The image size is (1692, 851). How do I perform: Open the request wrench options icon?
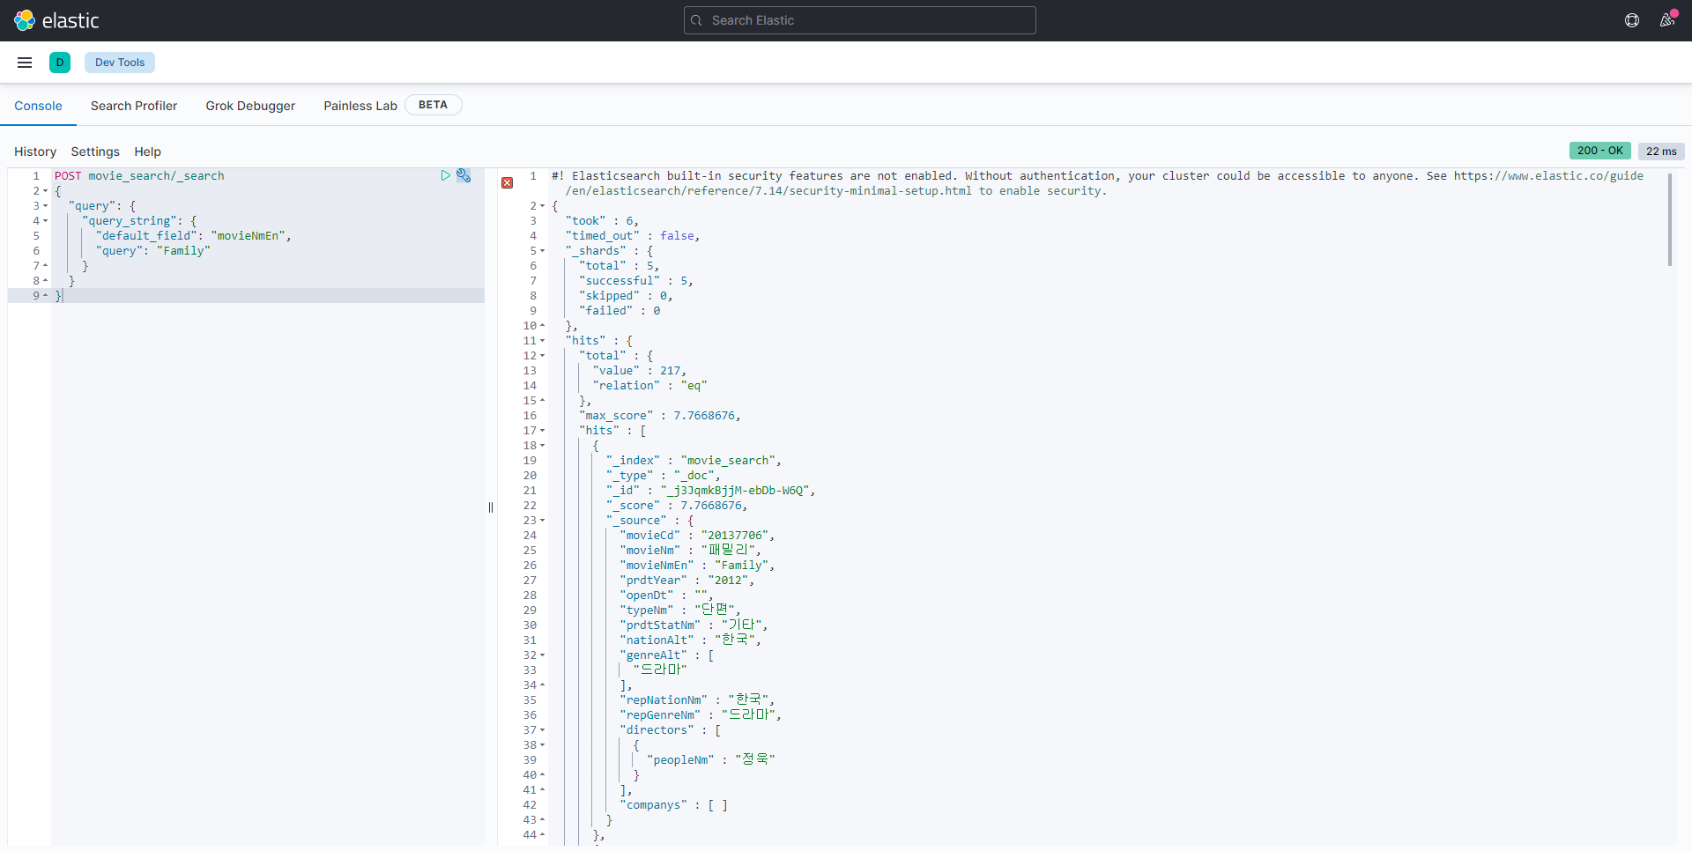coord(464,176)
